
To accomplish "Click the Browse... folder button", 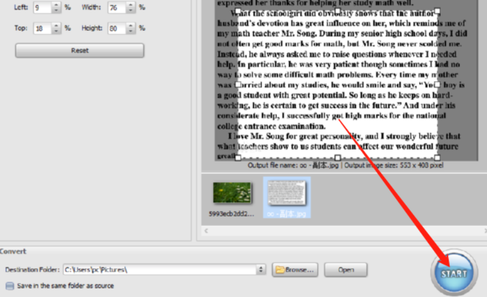I will [x=295, y=270].
